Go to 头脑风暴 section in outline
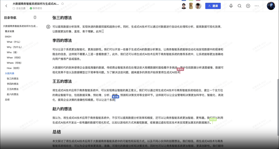 point(10,73)
